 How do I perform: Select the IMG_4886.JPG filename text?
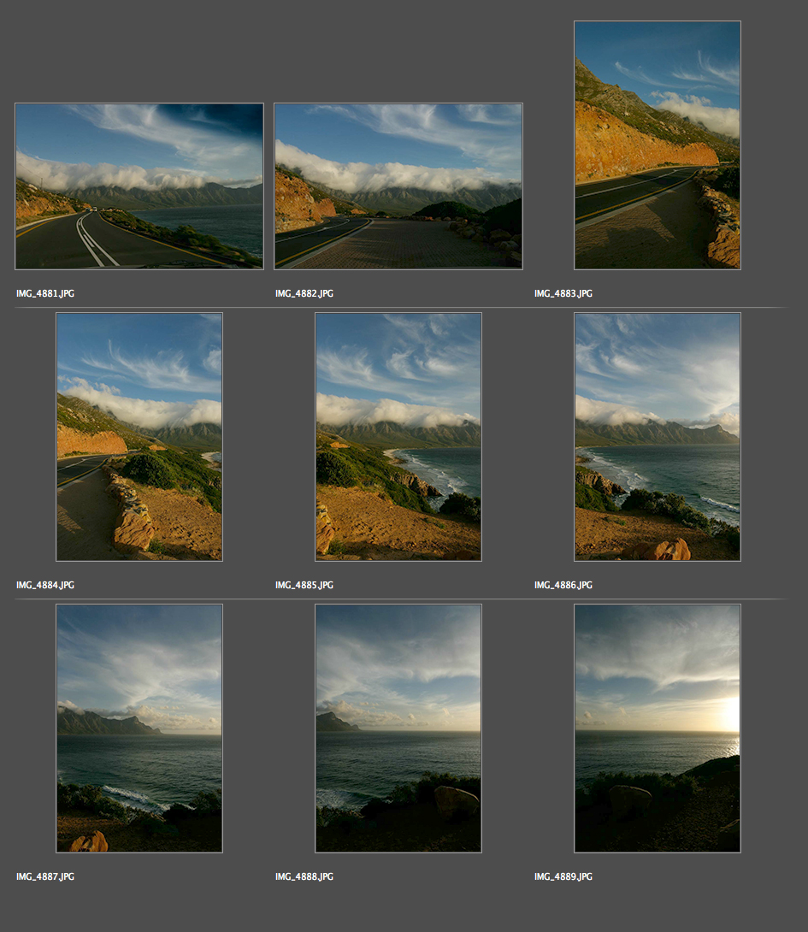click(x=563, y=585)
